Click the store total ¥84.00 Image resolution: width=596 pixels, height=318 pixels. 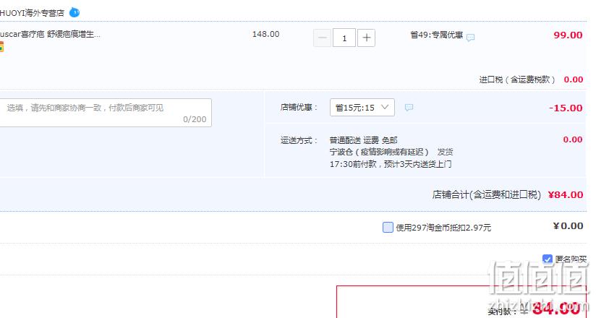point(566,194)
